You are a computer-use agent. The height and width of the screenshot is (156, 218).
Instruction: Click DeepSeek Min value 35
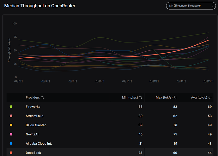pos(141,153)
